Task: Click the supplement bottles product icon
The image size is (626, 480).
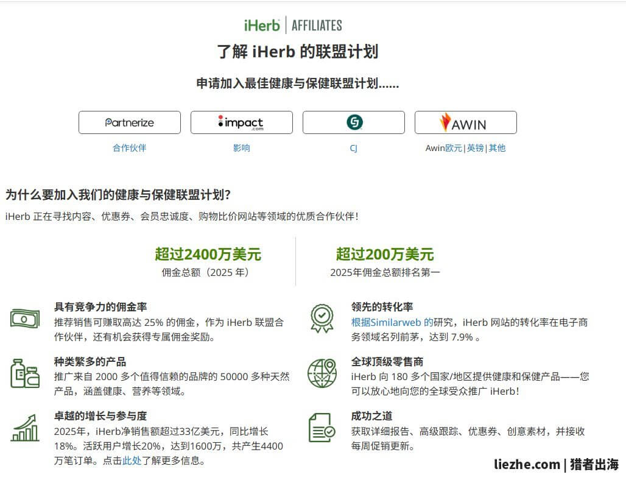Action: [25, 373]
